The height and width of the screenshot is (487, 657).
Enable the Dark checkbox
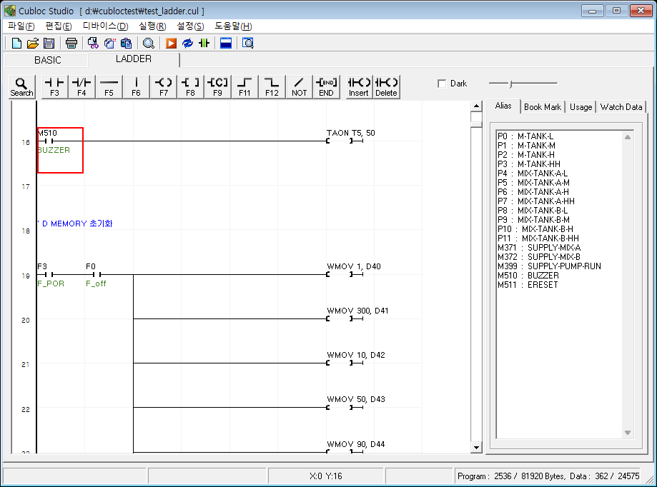click(x=442, y=84)
